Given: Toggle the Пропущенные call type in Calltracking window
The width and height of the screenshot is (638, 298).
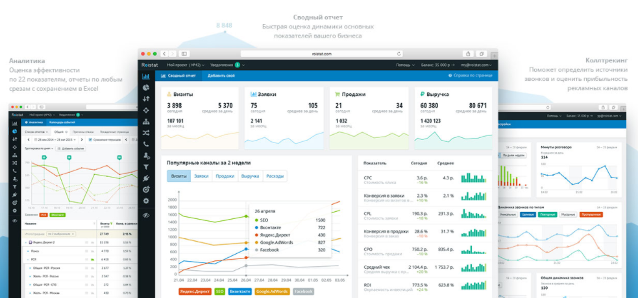Looking at the screenshot, I should 592,214.
